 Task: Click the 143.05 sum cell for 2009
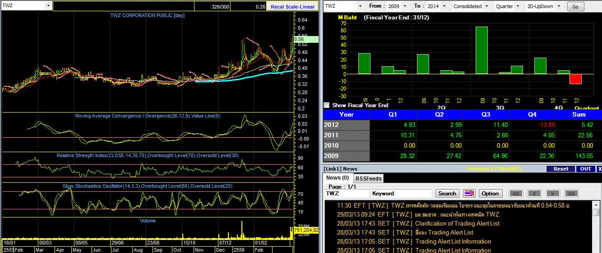(579, 156)
